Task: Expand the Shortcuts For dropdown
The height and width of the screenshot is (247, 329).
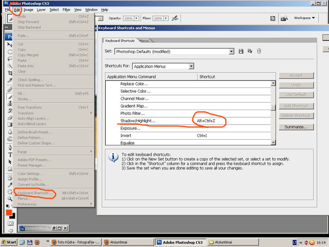Action: [191, 66]
